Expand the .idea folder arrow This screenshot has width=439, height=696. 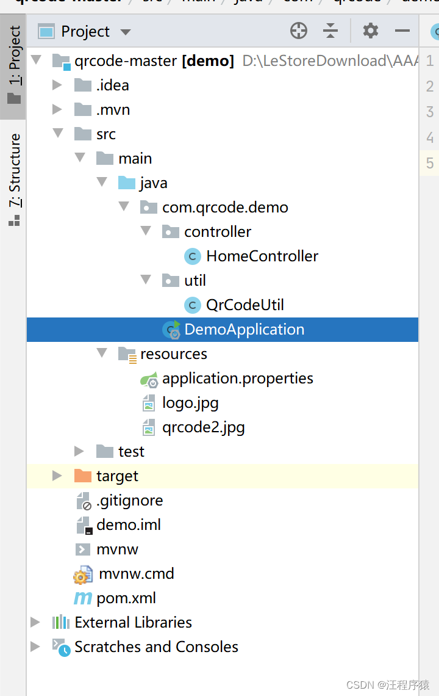(x=57, y=85)
